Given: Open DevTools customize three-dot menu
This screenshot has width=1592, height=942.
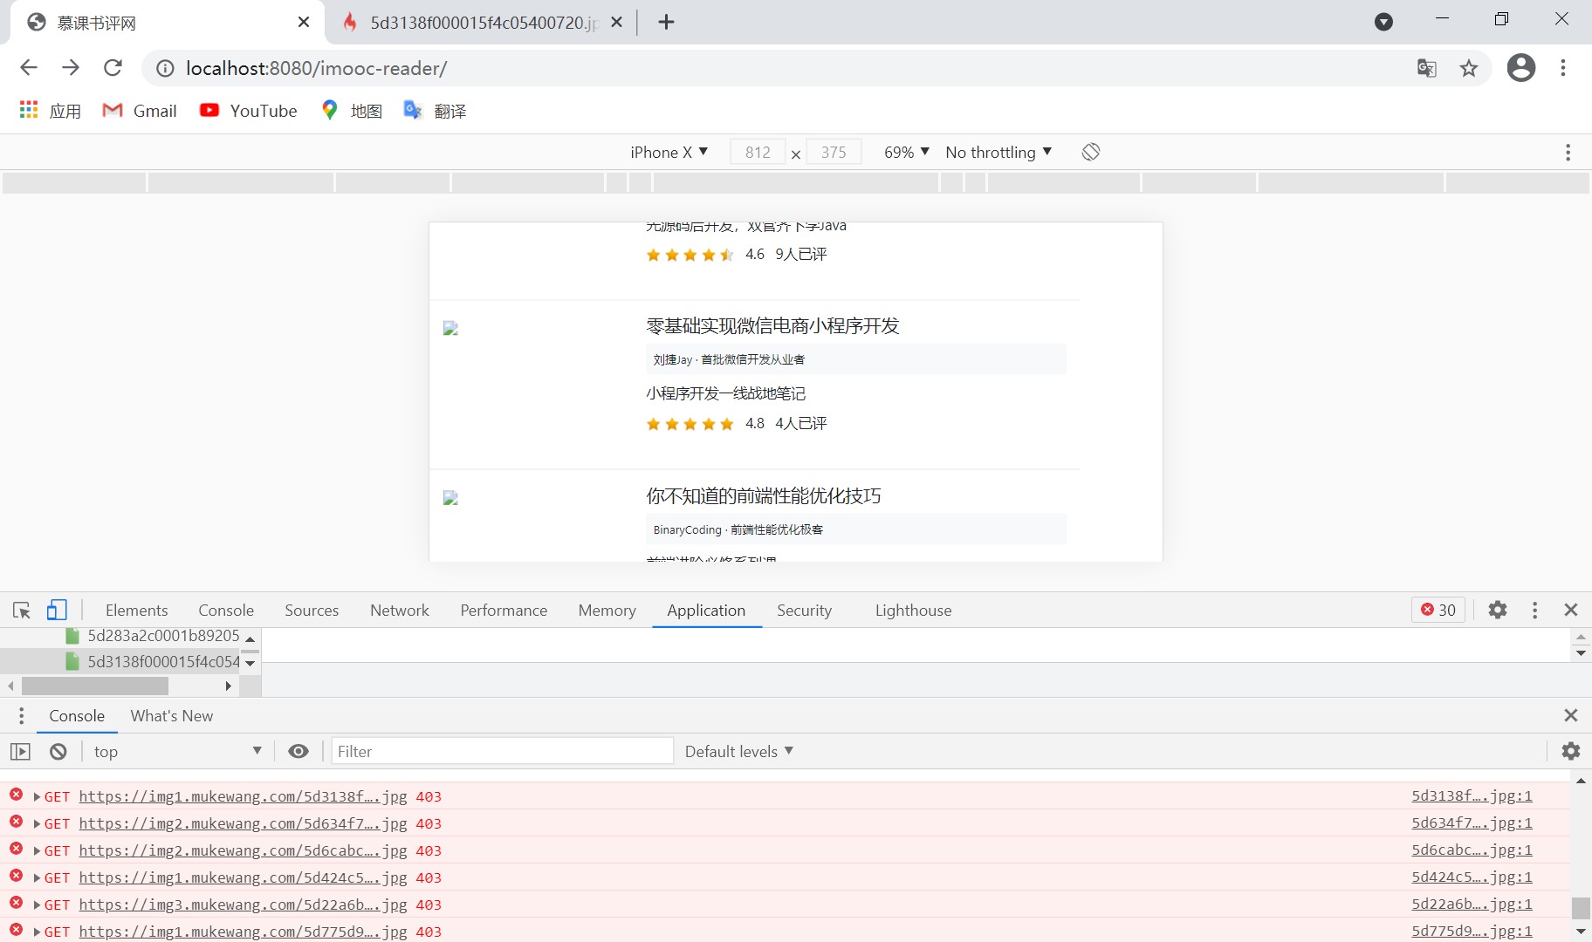Looking at the screenshot, I should [1534, 610].
